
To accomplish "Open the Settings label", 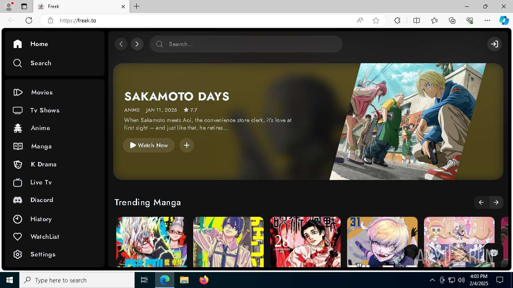I will (x=43, y=254).
